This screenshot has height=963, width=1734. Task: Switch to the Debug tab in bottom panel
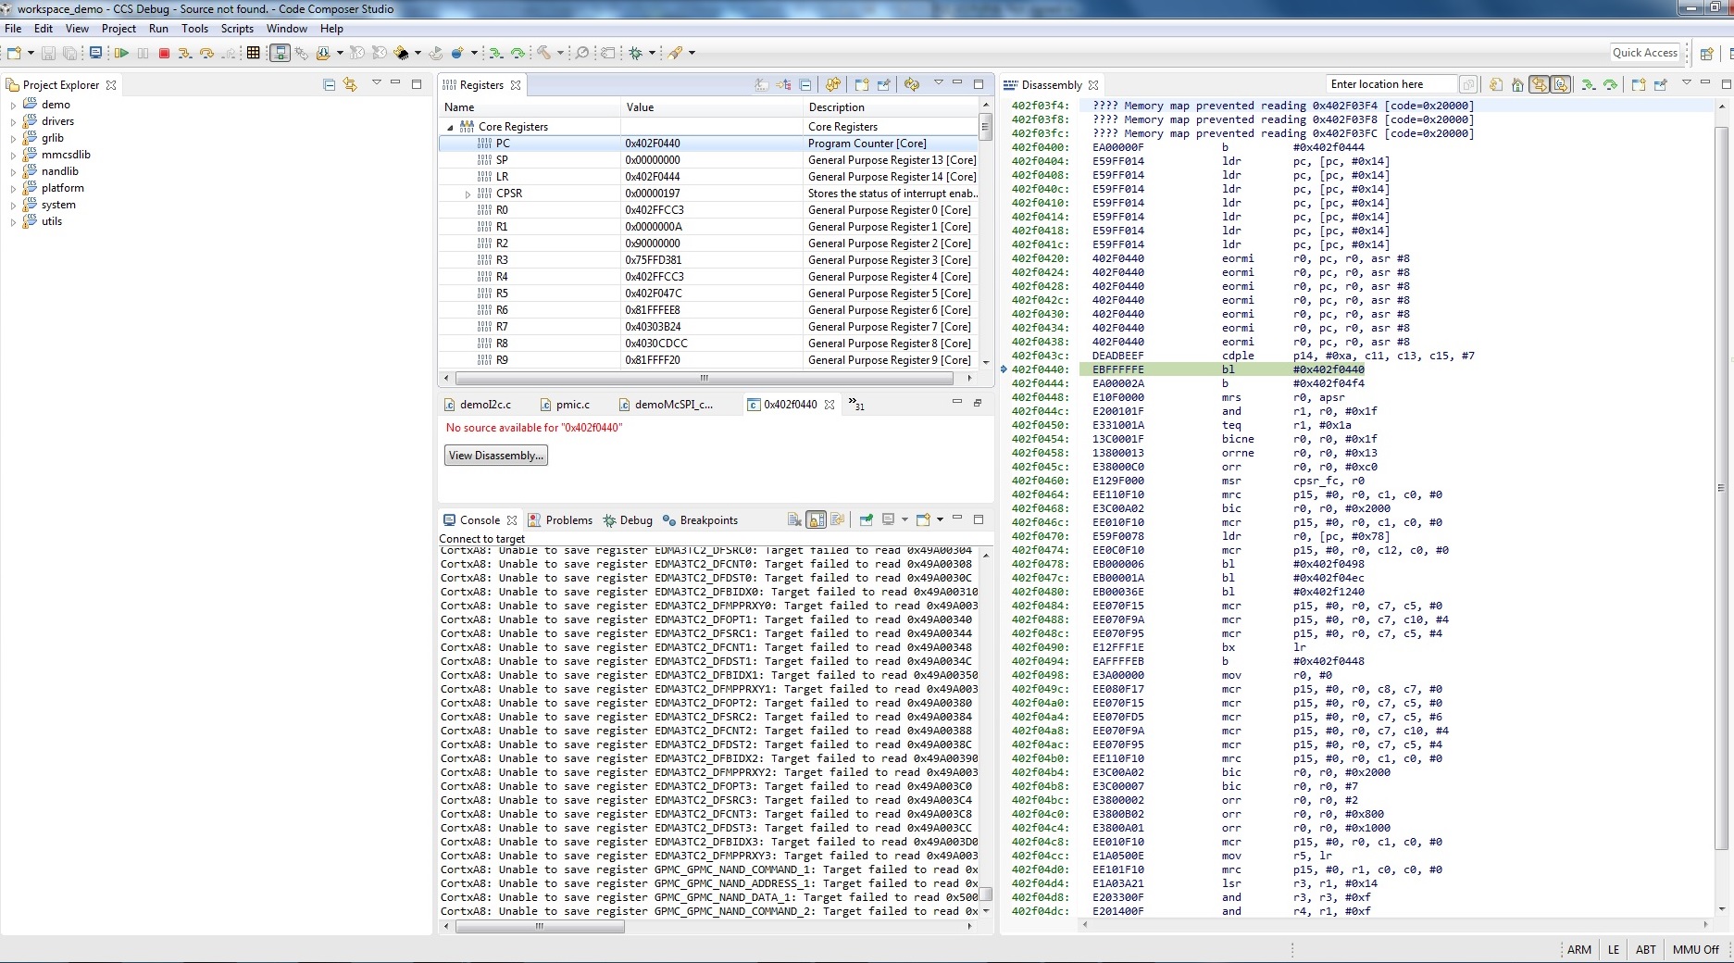(628, 520)
